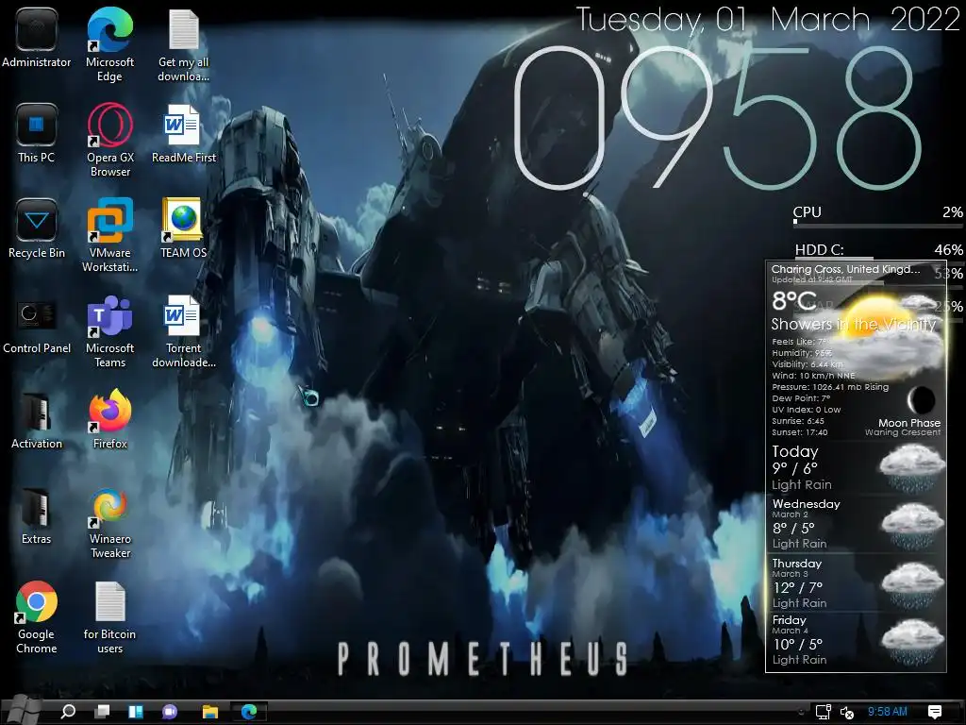Open the This PC icon

[37, 132]
